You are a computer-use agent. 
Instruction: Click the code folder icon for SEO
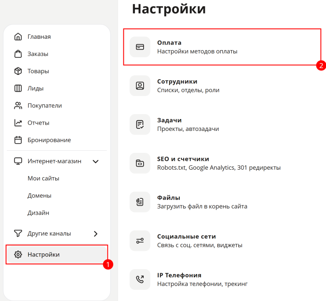tap(140, 164)
